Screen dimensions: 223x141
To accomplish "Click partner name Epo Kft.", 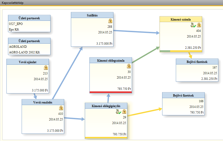I will tap(14, 30).
